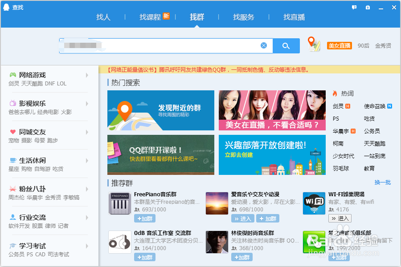401x267 pixels.
Task: Click the graduation cap icon for 学习考试
Action: click(13, 246)
